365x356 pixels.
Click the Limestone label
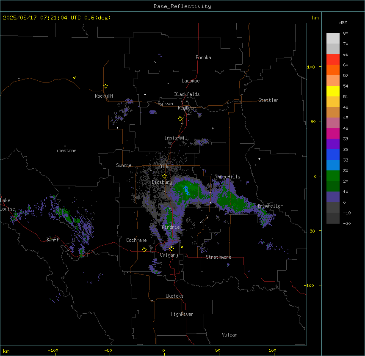pyautogui.click(x=65, y=151)
